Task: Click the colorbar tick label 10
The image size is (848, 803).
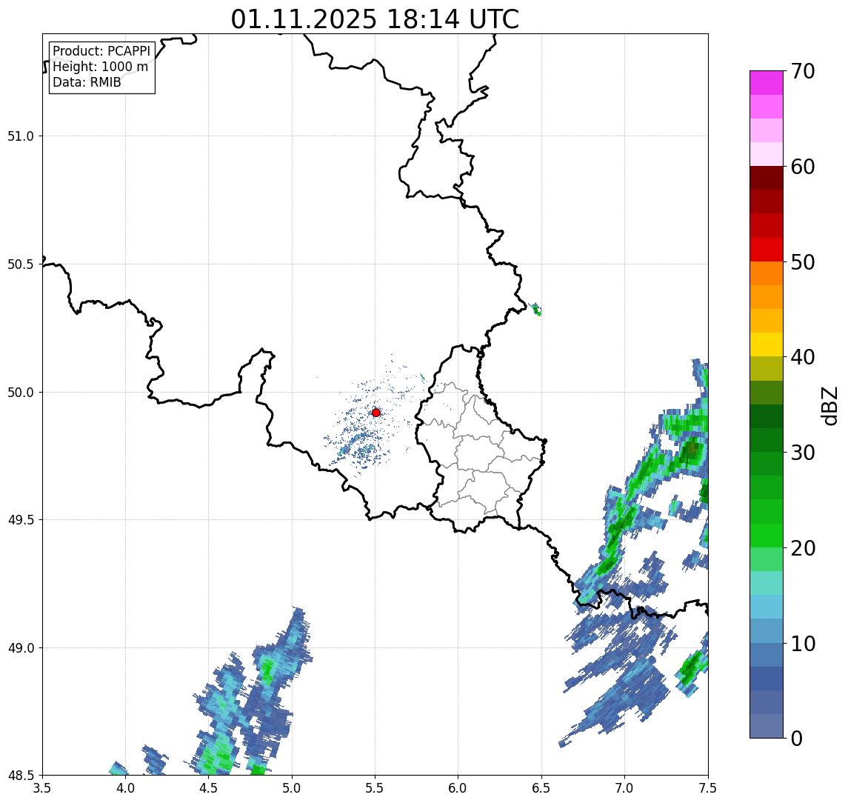Action: tap(803, 643)
